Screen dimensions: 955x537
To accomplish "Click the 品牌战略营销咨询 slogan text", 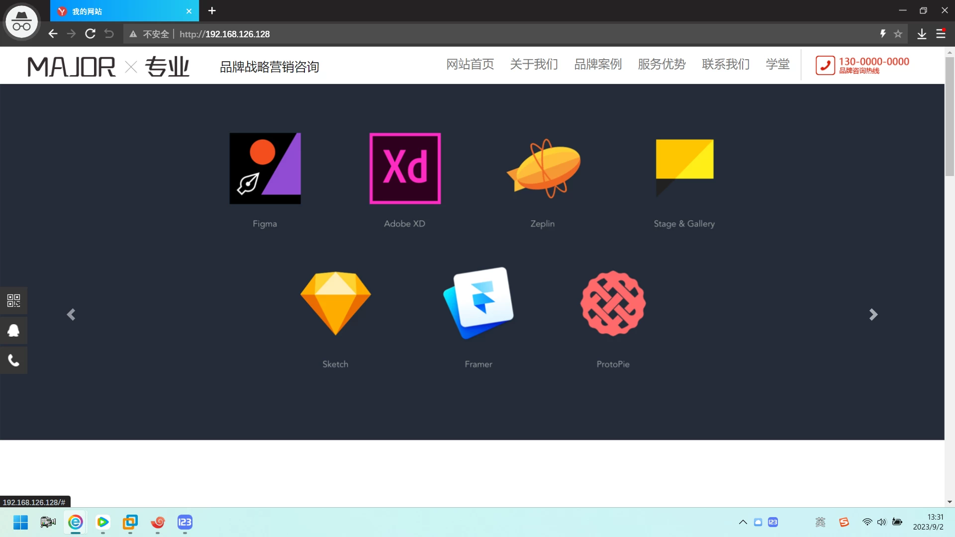I will pyautogui.click(x=270, y=67).
